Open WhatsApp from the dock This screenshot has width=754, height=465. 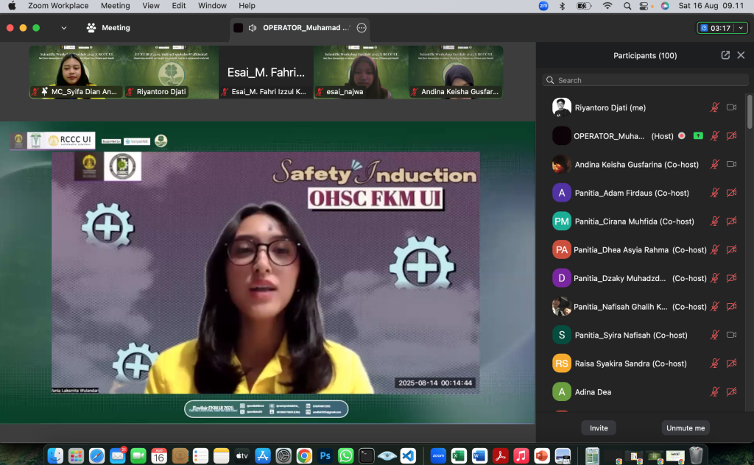click(x=345, y=455)
